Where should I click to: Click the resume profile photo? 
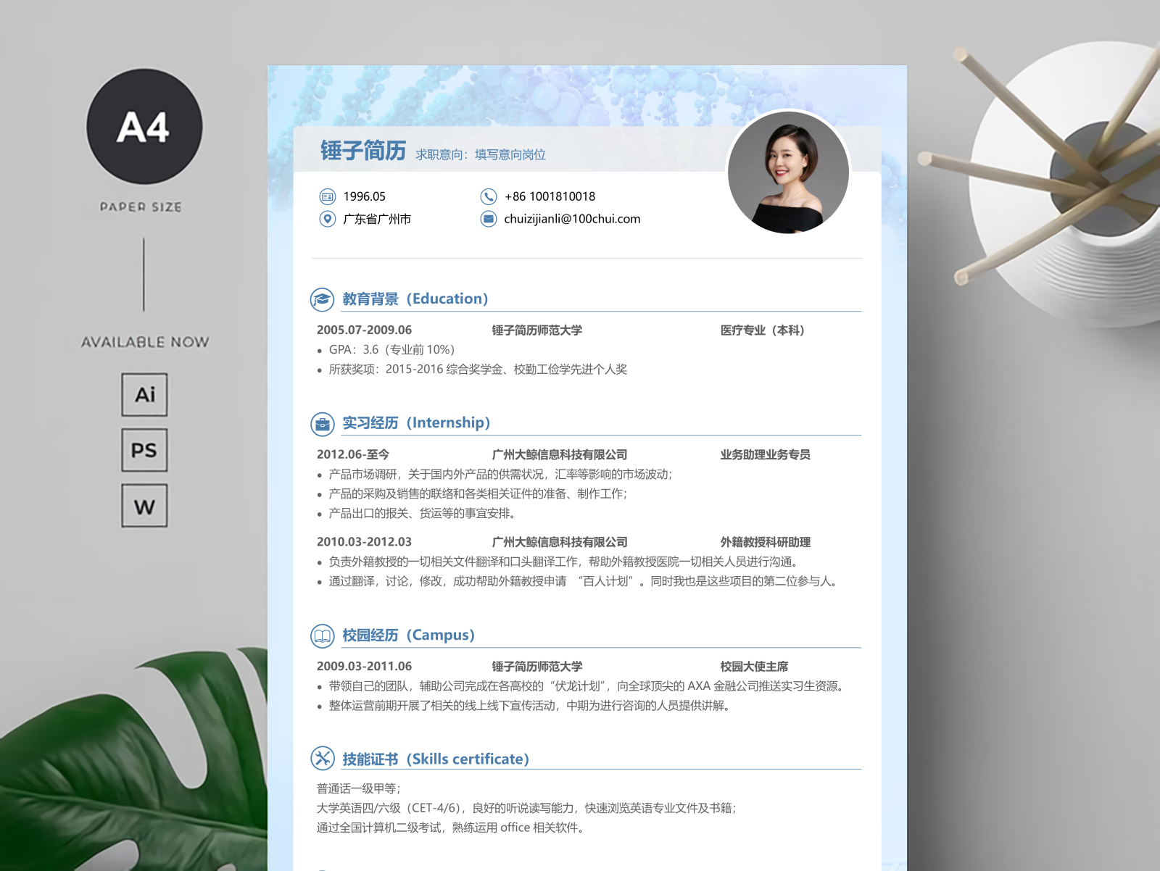pyautogui.click(x=788, y=172)
